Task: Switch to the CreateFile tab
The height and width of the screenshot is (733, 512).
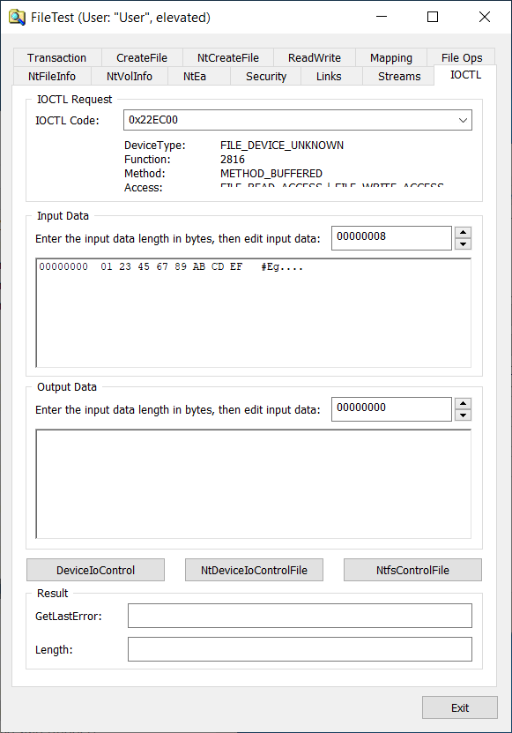Action: (142, 57)
